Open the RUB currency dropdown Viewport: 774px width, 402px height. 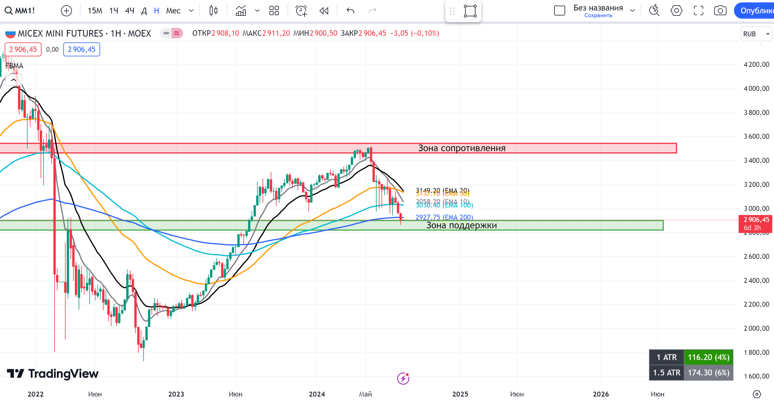[756, 34]
